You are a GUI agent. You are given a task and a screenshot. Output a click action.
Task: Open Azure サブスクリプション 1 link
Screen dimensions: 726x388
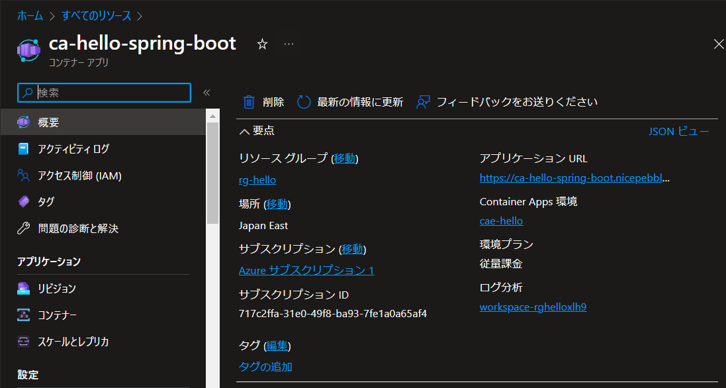[306, 270]
